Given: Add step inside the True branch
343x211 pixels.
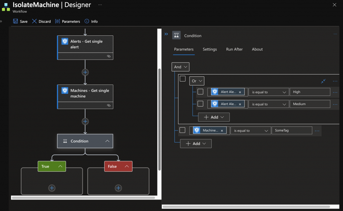Looking at the screenshot, I should (52, 188).
